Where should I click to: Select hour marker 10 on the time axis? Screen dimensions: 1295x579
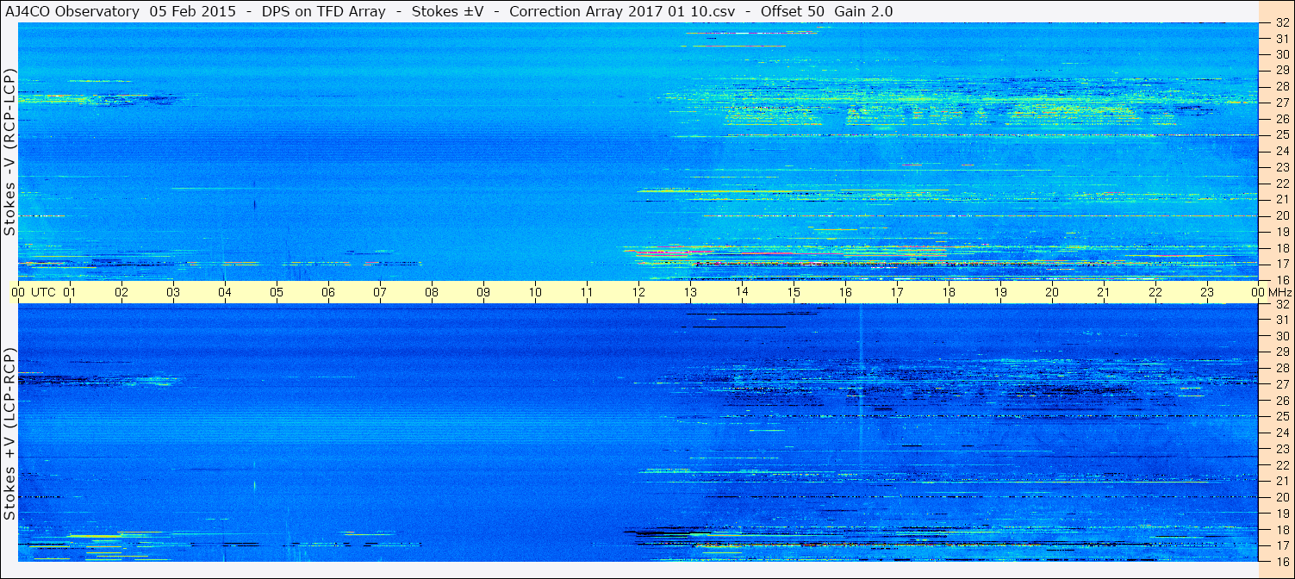tap(535, 292)
